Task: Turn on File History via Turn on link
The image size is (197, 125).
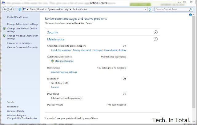Action: pos(55,87)
